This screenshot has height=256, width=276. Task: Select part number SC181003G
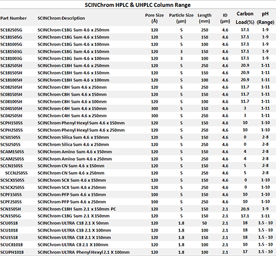(x=11, y=59)
